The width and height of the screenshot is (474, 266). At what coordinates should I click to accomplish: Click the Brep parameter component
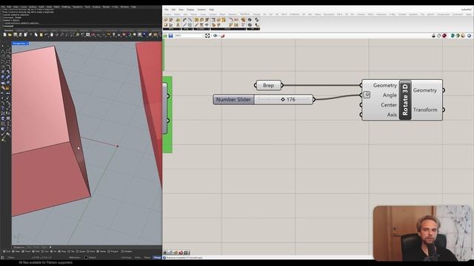click(268, 86)
